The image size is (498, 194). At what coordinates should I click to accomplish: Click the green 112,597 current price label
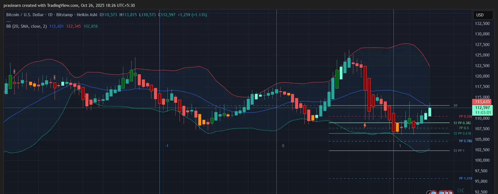[x=482, y=108]
